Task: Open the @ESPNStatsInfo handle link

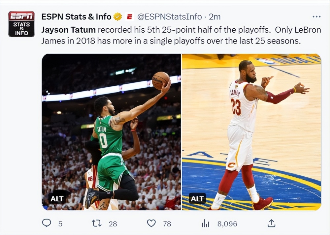Action: pyautogui.click(x=169, y=16)
